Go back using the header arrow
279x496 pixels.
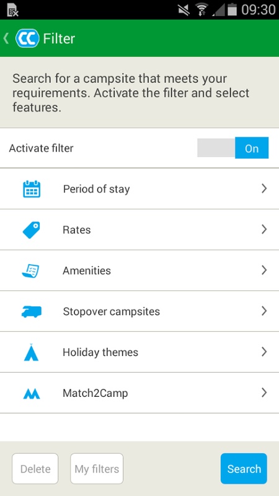tap(6, 38)
